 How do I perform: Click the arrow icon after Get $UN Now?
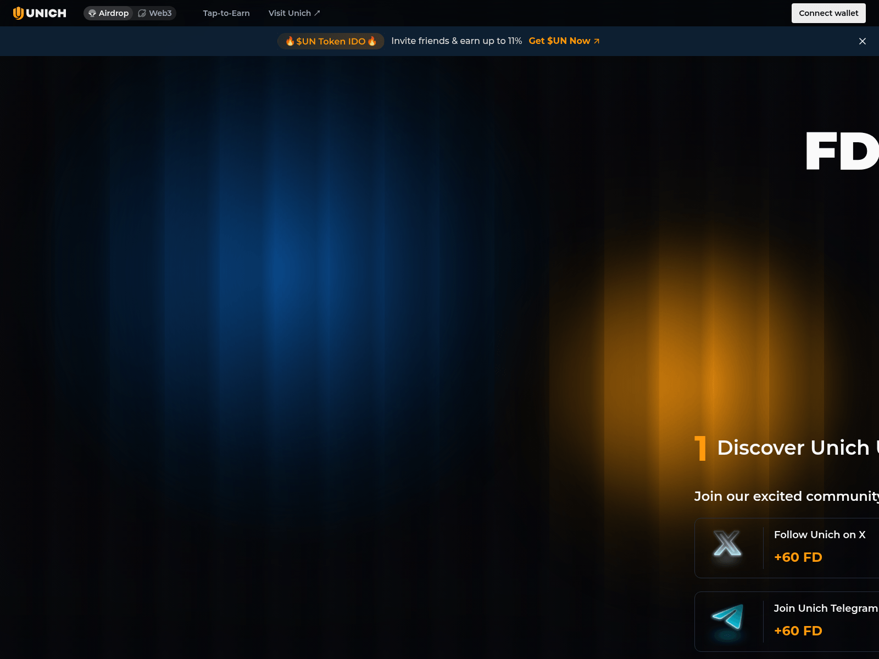[x=597, y=41]
